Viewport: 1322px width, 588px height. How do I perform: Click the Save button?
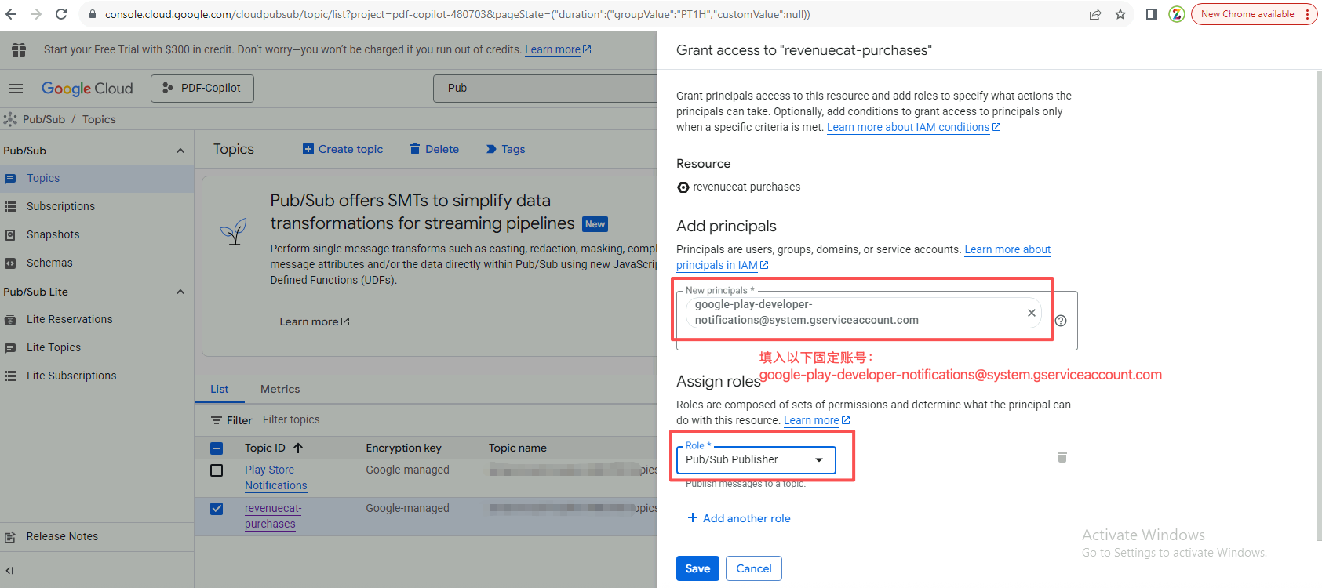(697, 568)
